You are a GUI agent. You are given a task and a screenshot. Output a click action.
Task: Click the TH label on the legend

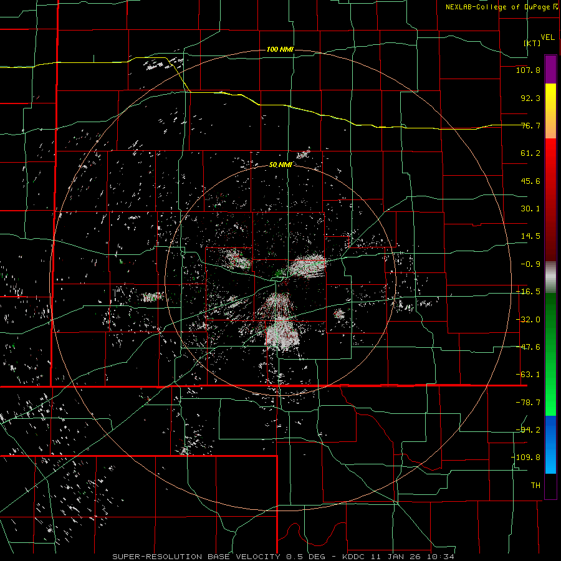535,486
